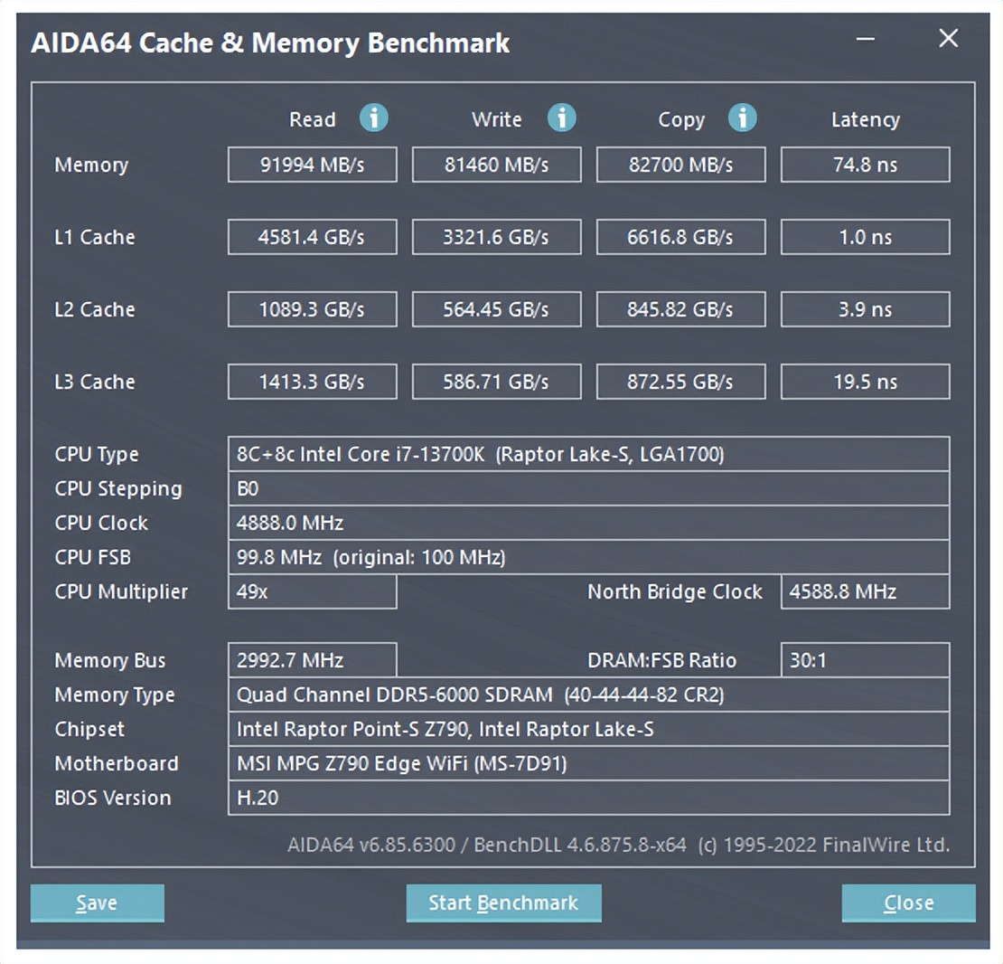The height and width of the screenshot is (964, 1003).
Task: Click the info icon next to Write
Action: (x=561, y=118)
